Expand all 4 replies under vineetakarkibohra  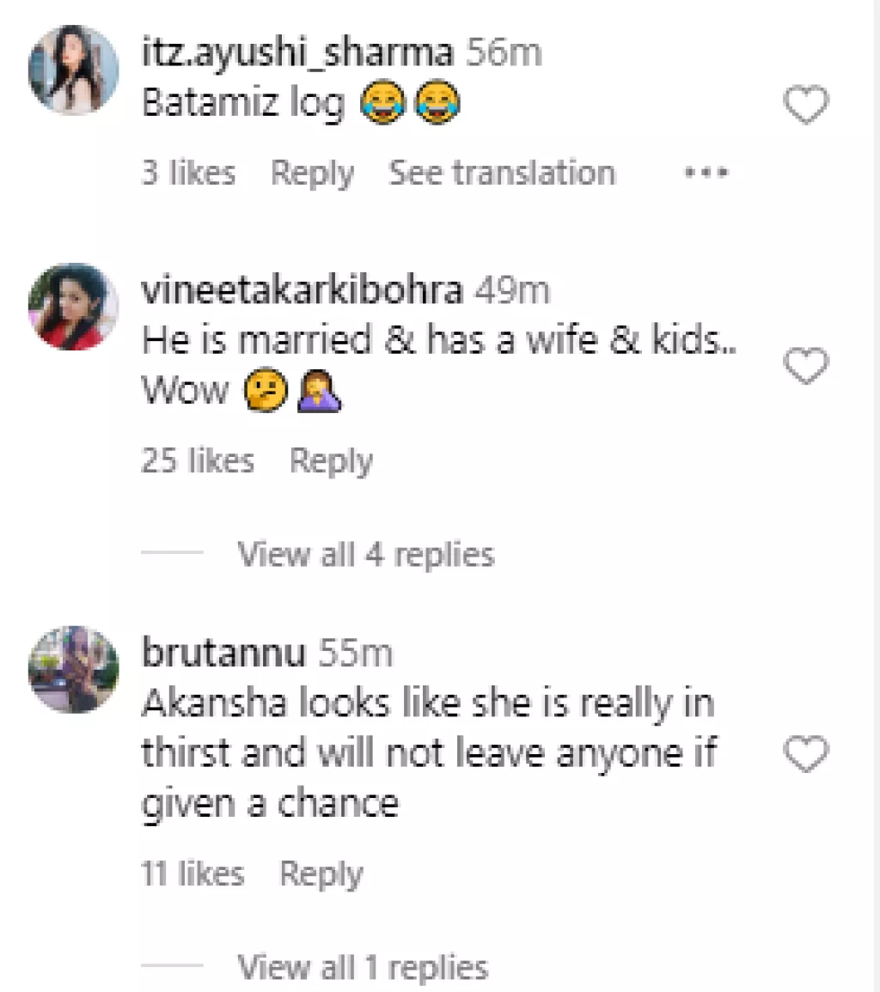point(365,554)
